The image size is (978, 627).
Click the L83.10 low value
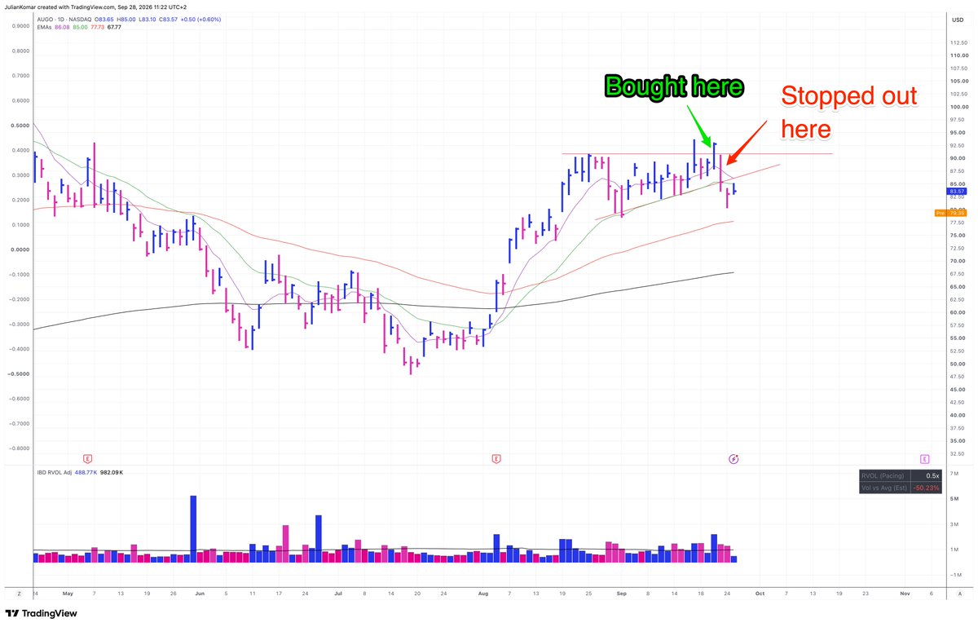coord(147,18)
